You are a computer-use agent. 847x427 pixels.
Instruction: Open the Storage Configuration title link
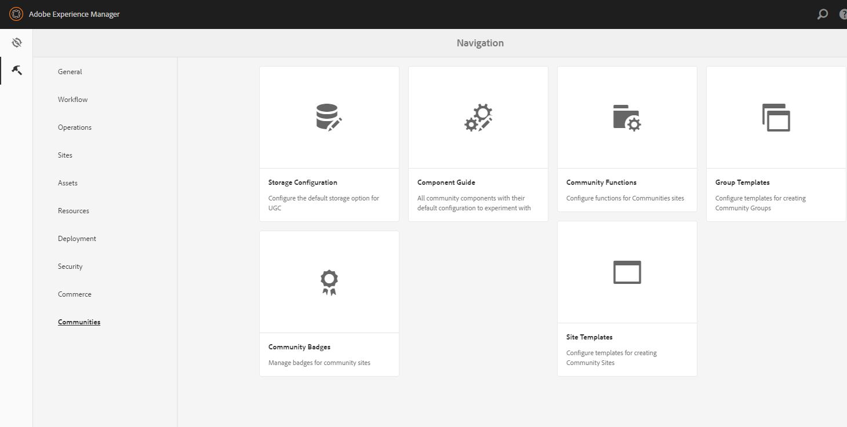point(303,183)
